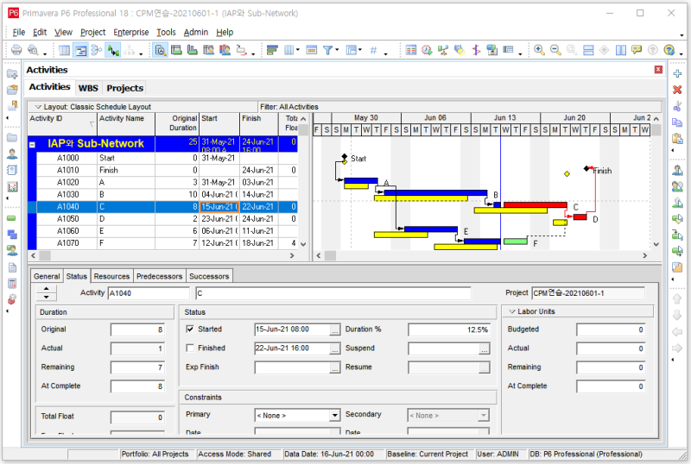691x464 pixels.
Task: Open the Enterprise menu
Action: 131,32
